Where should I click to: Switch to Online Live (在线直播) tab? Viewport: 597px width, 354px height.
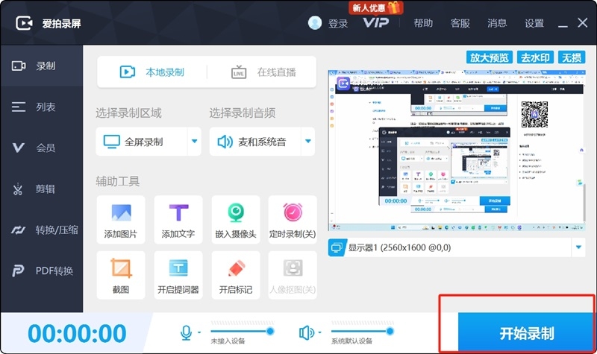coord(263,72)
